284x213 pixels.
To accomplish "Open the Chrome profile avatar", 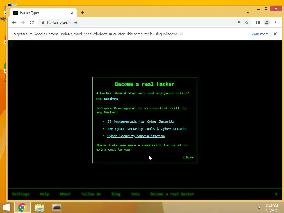I will [x=267, y=22].
